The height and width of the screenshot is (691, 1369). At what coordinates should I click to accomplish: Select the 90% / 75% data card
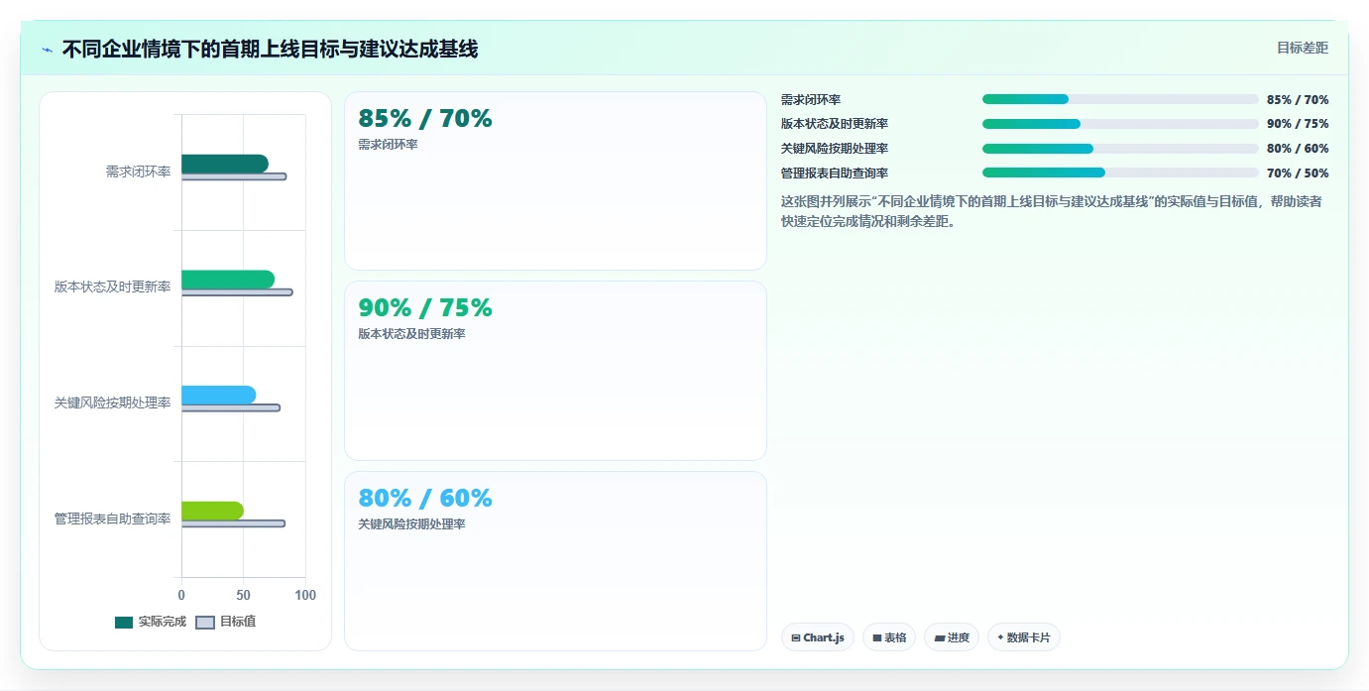click(555, 371)
